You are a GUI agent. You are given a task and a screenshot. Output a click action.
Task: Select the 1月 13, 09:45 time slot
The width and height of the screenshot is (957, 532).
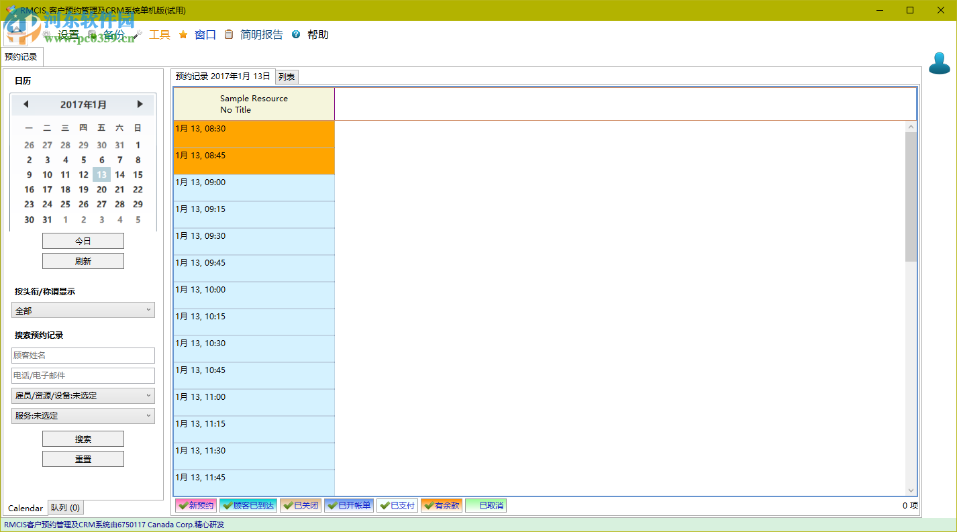[254, 268]
